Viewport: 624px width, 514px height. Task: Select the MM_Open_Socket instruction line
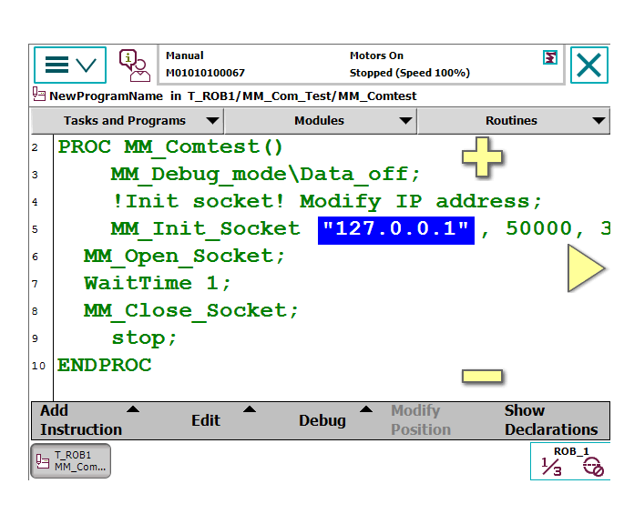184,257
